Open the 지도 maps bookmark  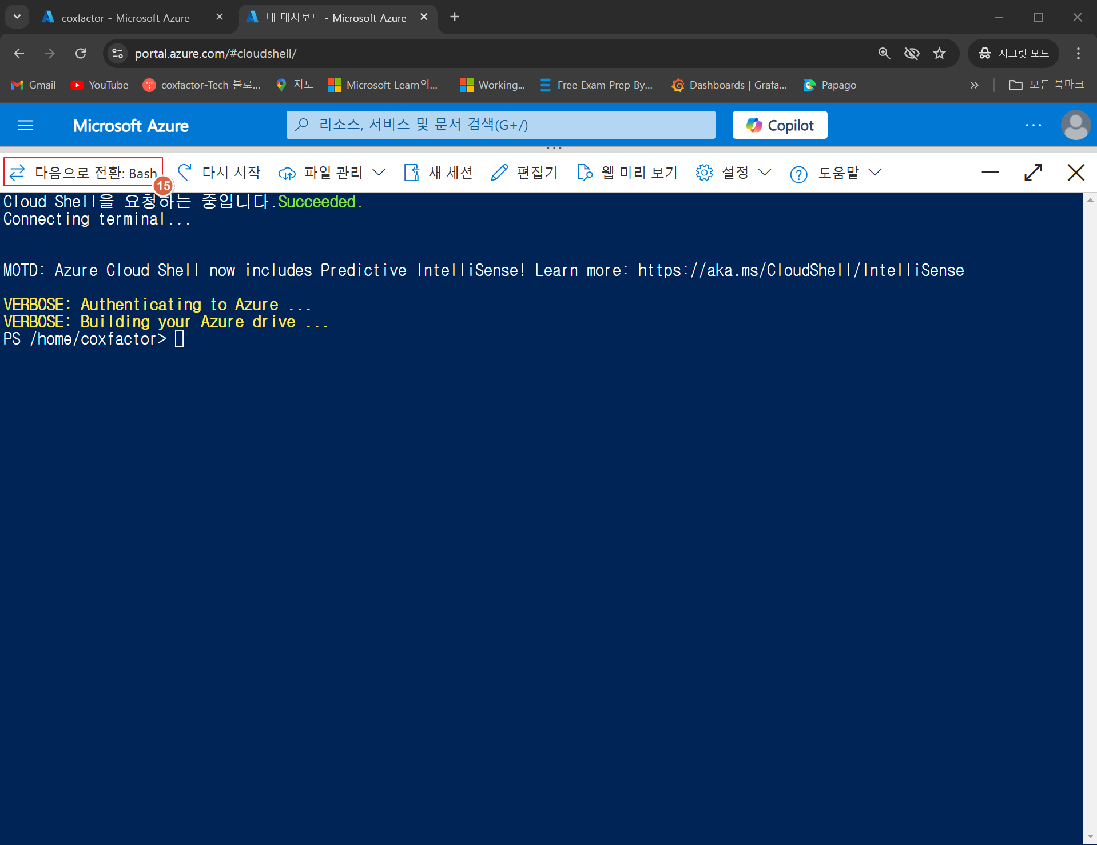point(295,85)
